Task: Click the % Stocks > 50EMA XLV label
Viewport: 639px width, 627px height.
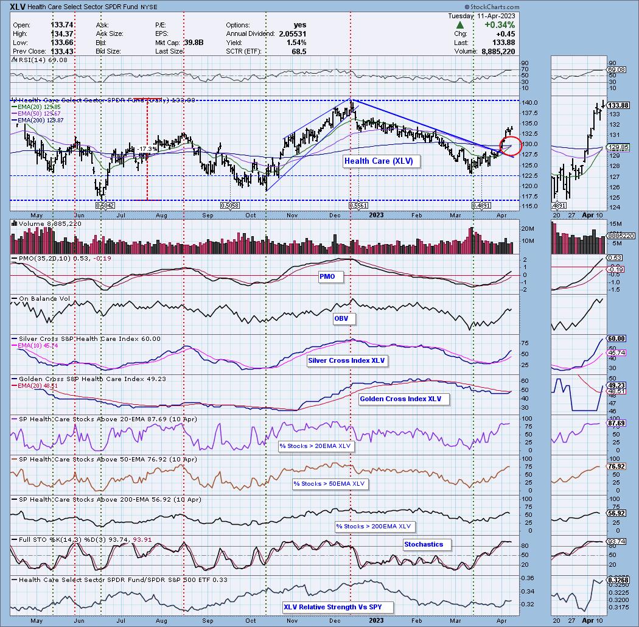Action: [x=329, y=483]
